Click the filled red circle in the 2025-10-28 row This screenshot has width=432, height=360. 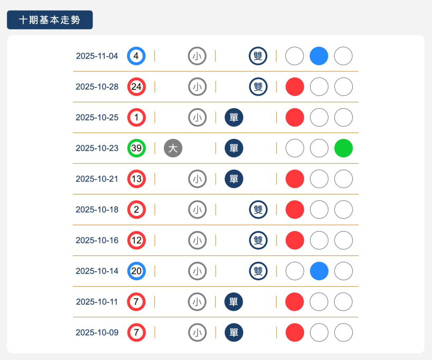[295, 87]
